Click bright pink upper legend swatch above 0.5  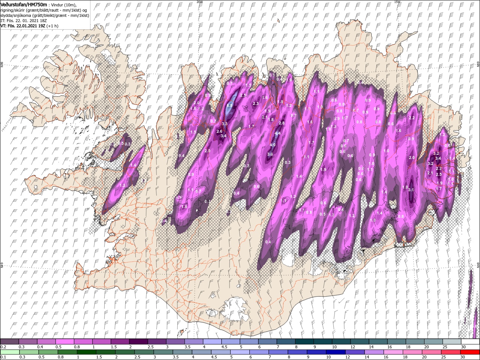(x=65, y=342)
